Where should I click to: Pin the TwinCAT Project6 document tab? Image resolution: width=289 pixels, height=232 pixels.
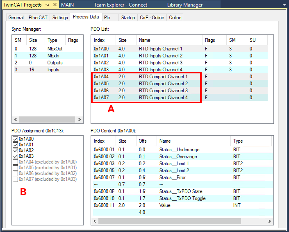point(48,5)
